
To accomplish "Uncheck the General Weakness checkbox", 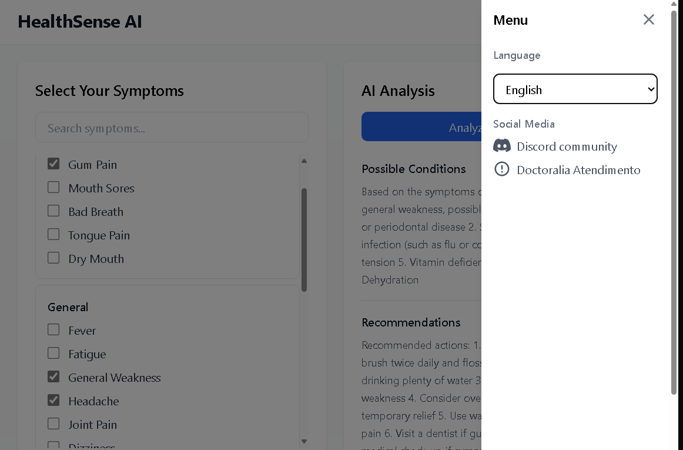I will tap(53, 376).
